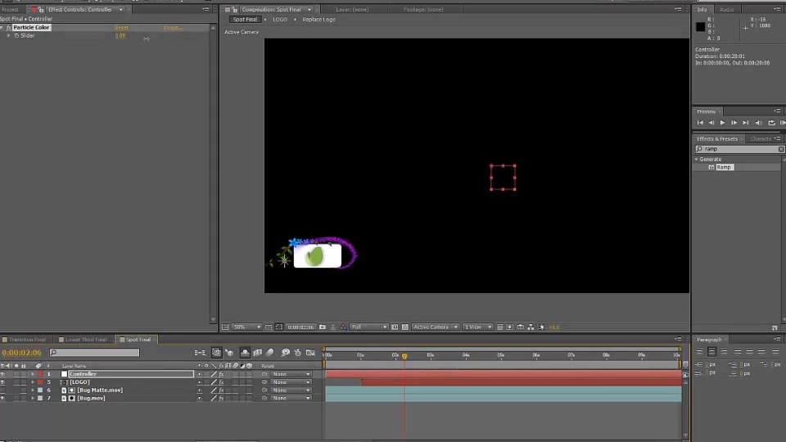Screen dimensions: 786x442
Task: Select the Ramp effect in Effects & Presets
Action: (723, 167)
